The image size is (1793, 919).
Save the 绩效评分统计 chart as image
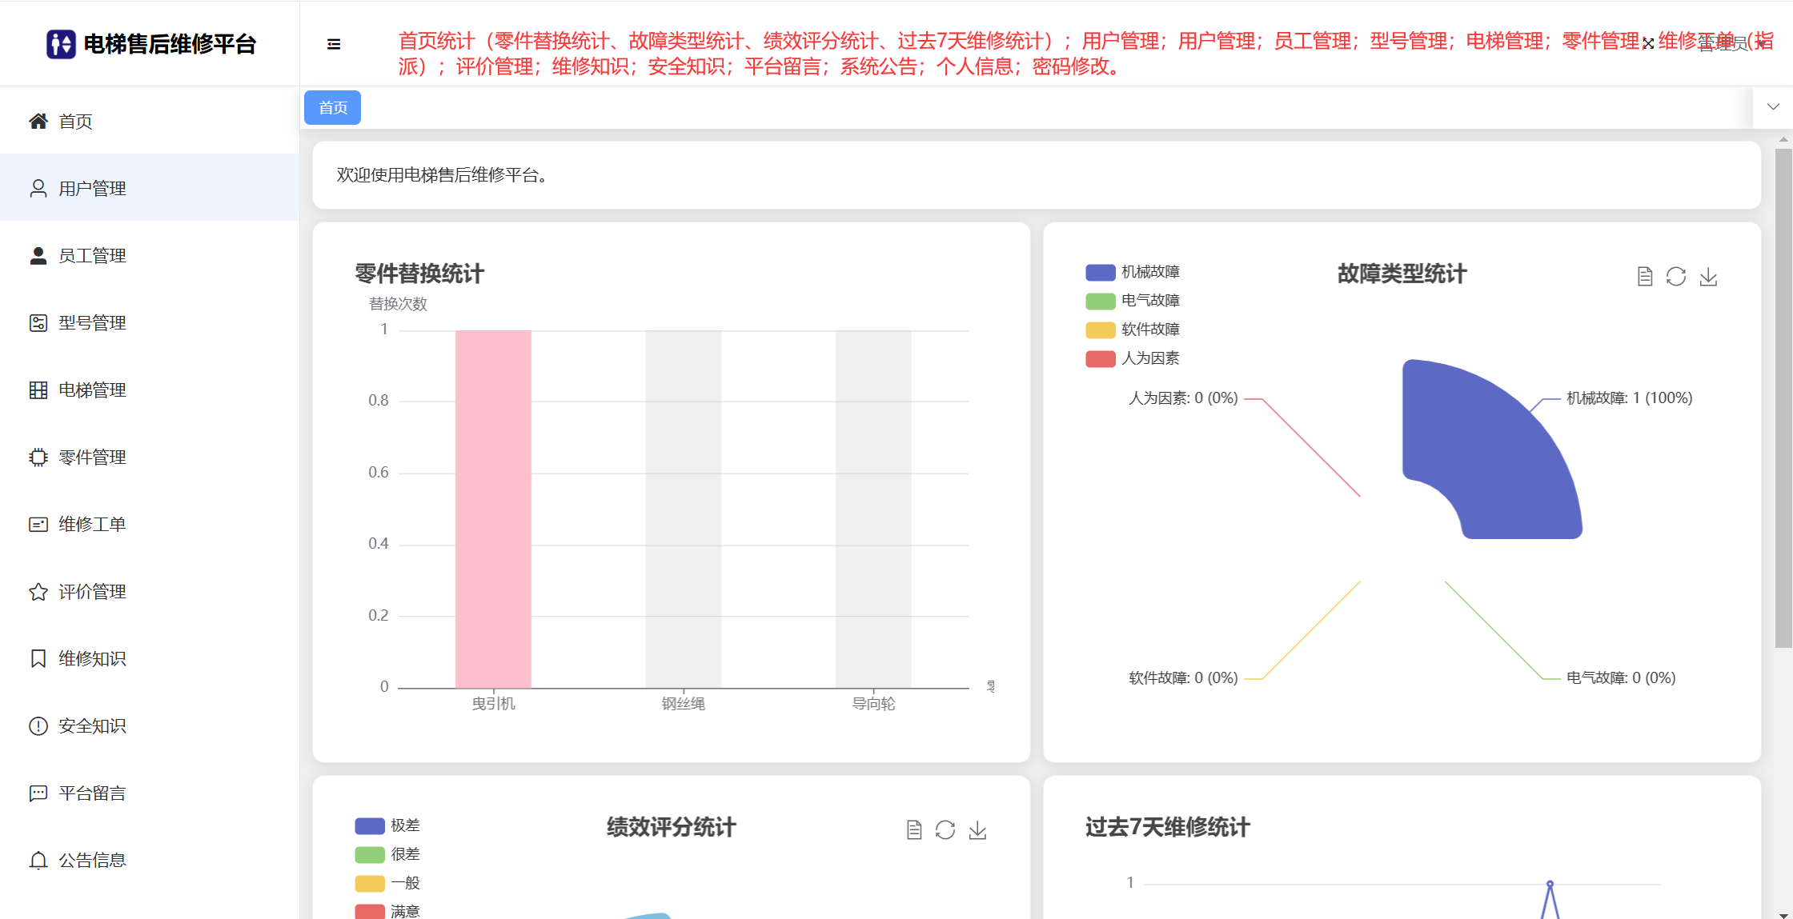point(977,830)
